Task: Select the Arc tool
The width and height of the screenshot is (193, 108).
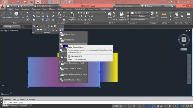Action: (23, 15)
